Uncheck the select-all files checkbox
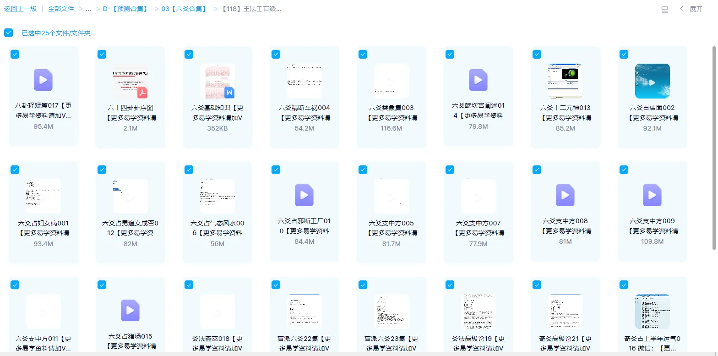 8,33
